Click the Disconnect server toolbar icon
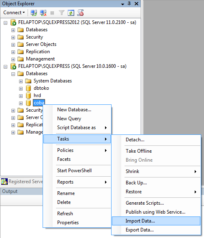Image resolution: width=204 pixels, height=238 pixels. click(43, 13)
